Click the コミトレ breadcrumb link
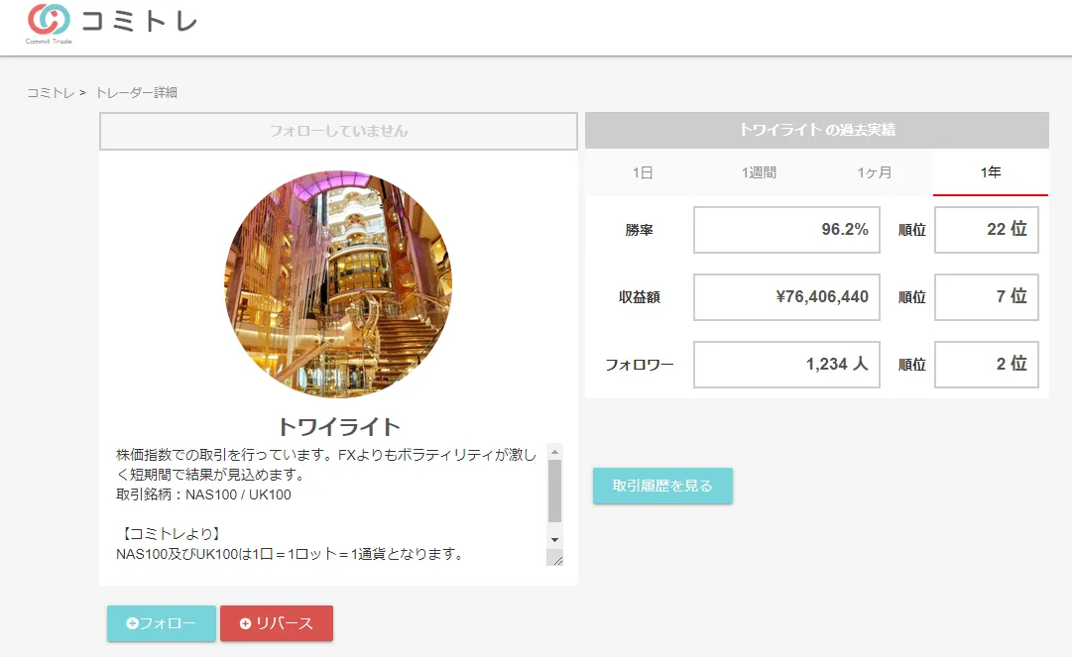 (51, 93)
